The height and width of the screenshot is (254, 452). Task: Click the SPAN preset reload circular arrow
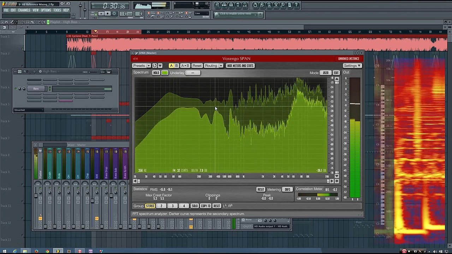155,66
